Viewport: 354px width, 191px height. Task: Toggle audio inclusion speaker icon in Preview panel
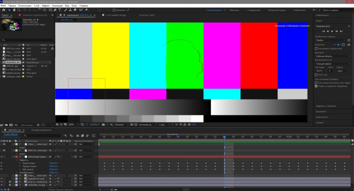tap(339, 45)
